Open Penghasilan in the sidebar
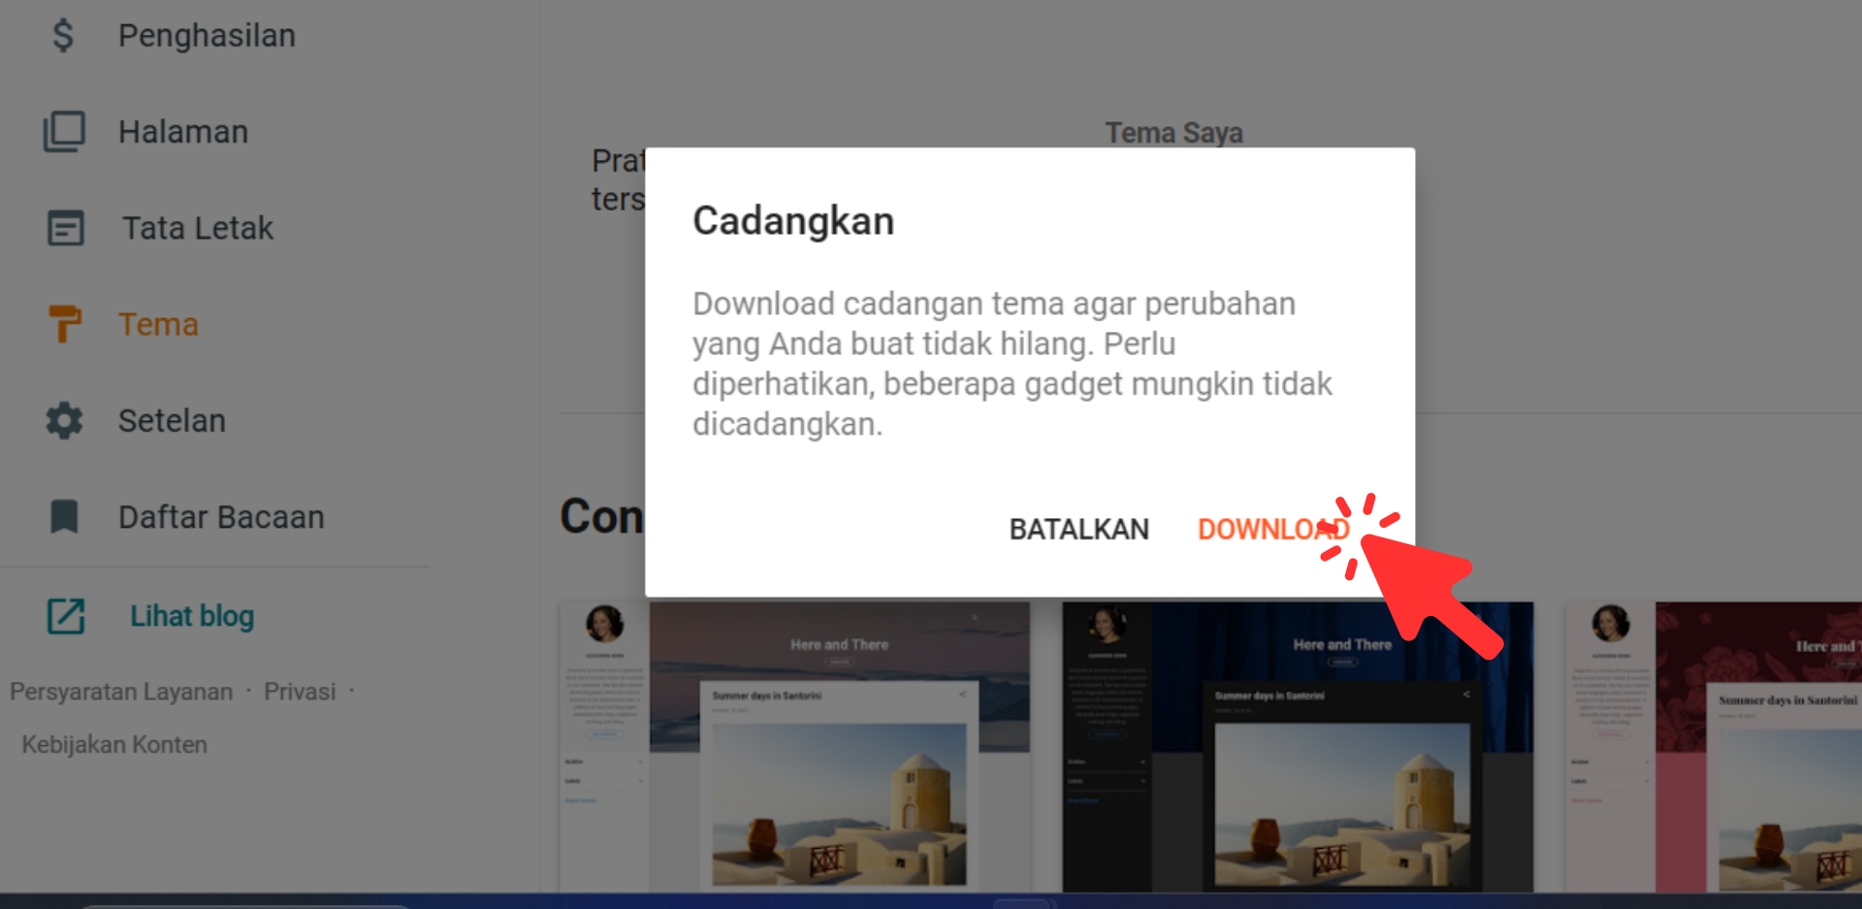The height and width of the screenshot is (909, 1862). [207, 36]
